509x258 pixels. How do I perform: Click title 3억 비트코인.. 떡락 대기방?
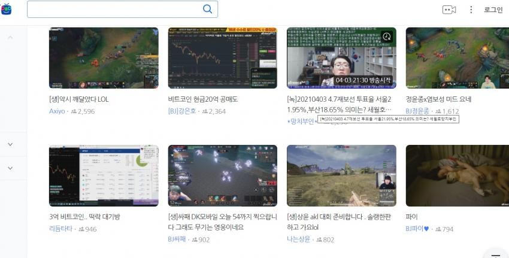(84, 217)
